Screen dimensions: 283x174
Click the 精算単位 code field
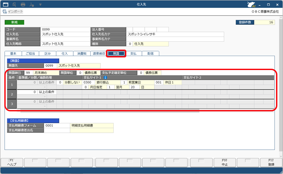point(79,73)
